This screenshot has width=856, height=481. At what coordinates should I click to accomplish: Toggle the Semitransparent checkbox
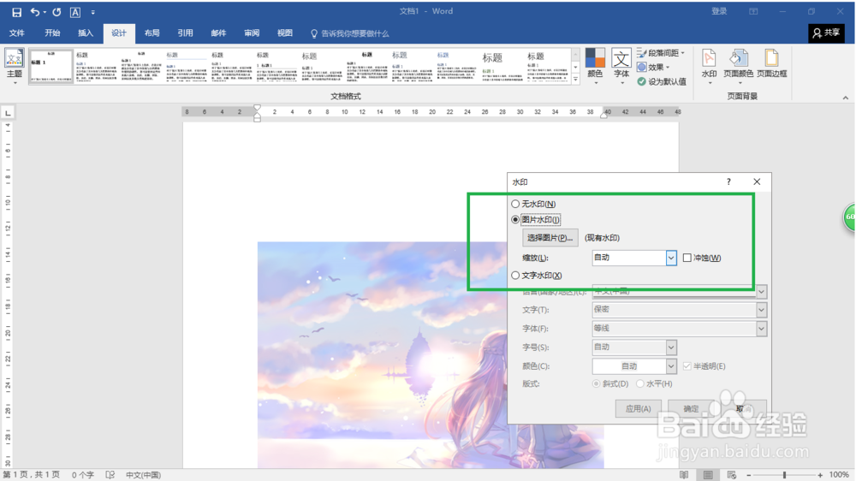coord(687,365)
